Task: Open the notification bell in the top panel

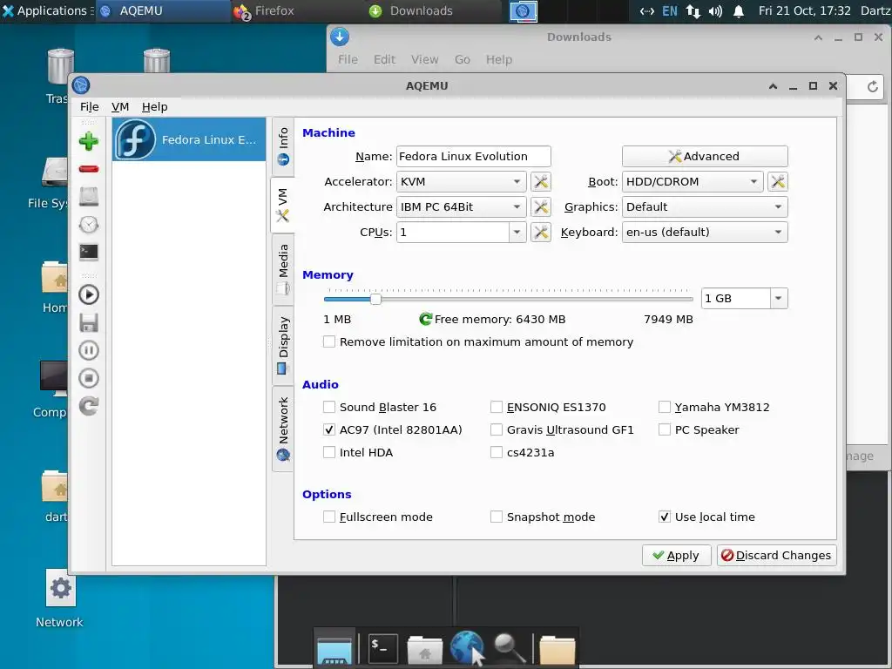Action: pos(739,10)
